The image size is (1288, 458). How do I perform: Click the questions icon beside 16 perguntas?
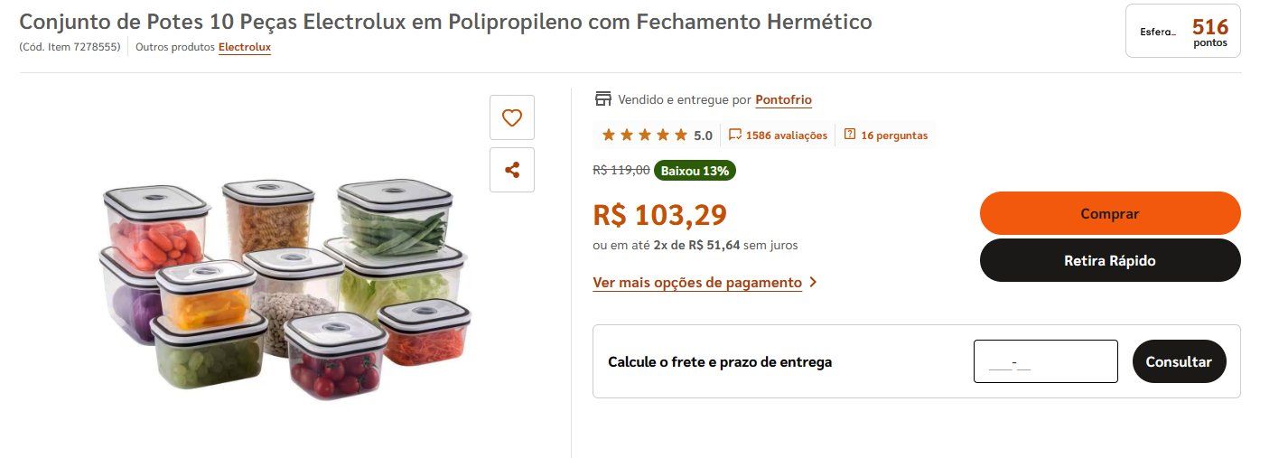[x=849, y=136]
